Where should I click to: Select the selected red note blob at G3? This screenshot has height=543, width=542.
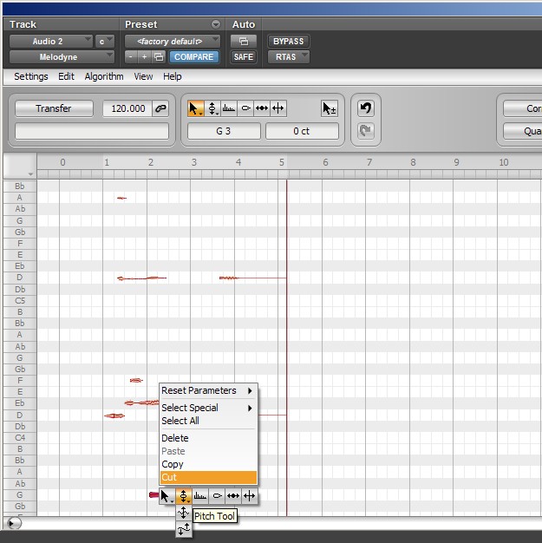[x=153, y=495]
